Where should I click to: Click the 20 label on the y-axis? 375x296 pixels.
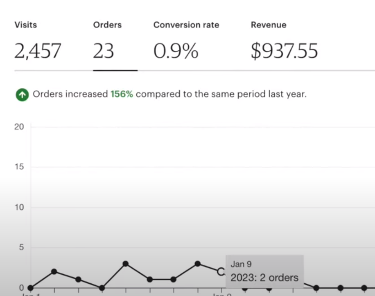coord(19,127)
